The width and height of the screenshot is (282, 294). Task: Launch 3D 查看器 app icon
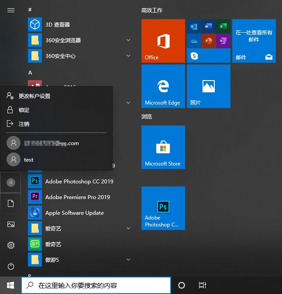pyautogui.click(x=35, y=24)
